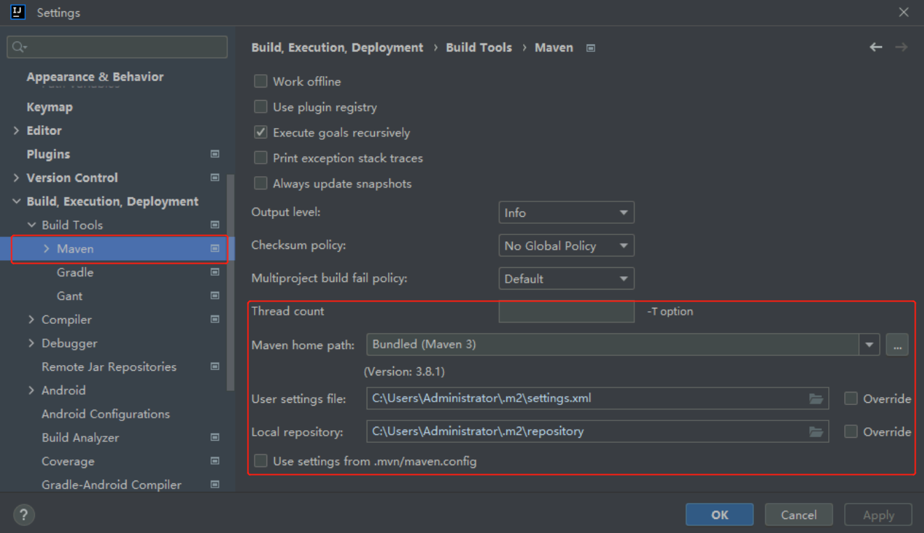Tick Override for Local repository
This screenshot has width=924, height=533.
click(x=851, y=432)
